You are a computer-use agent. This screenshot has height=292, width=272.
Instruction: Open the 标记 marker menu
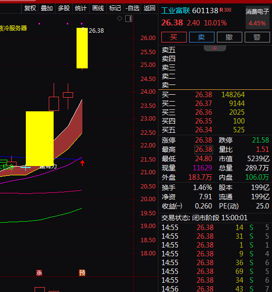[115, 8]
